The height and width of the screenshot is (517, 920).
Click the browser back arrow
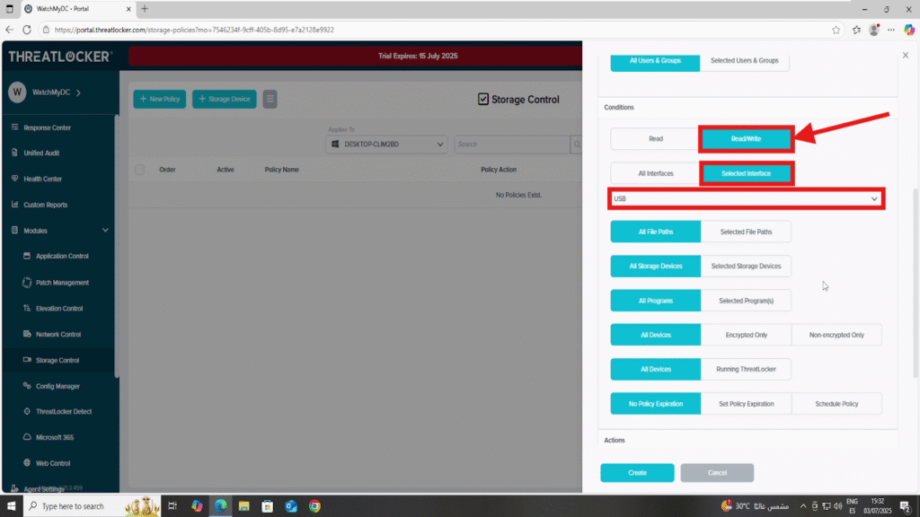point(9,30)
